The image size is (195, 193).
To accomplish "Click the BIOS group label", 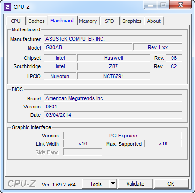I will (x=17, y=89).
